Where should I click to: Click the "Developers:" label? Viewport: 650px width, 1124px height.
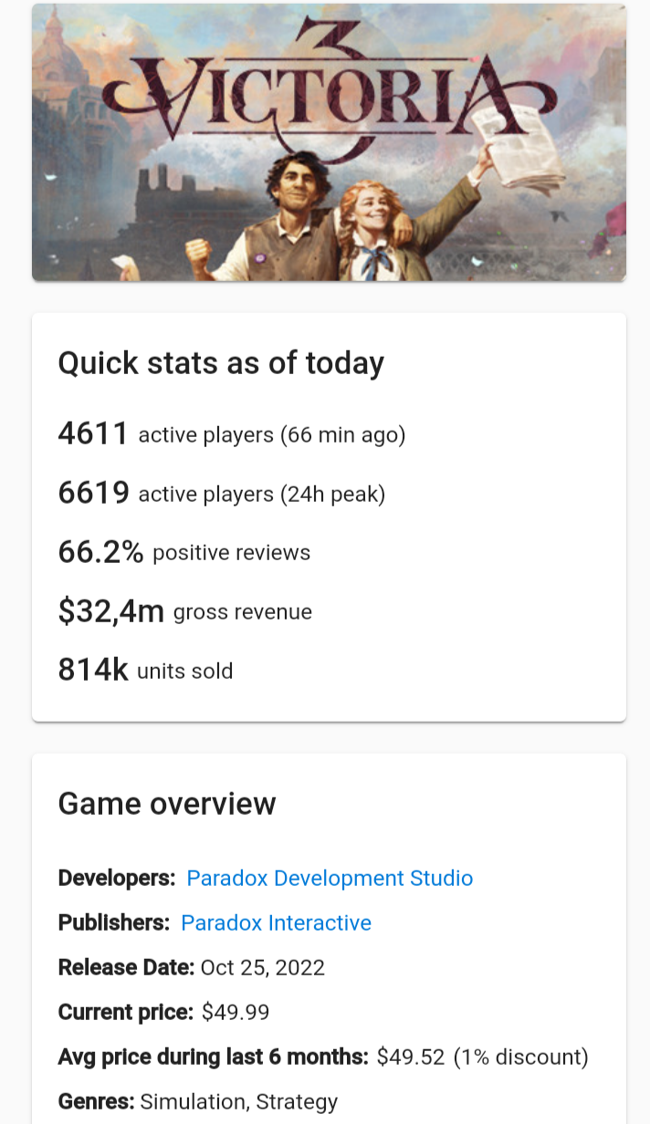coord(117,879)
